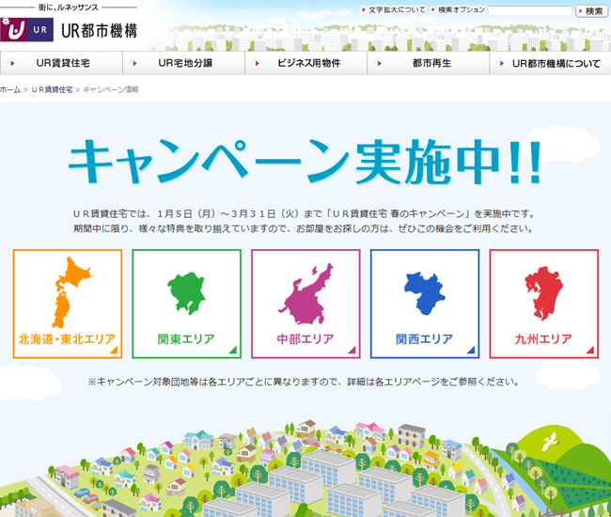Viewport: 611px width, 517px height.
Task: Open the 都市再生 menu tab
Action: pos(429,63)
